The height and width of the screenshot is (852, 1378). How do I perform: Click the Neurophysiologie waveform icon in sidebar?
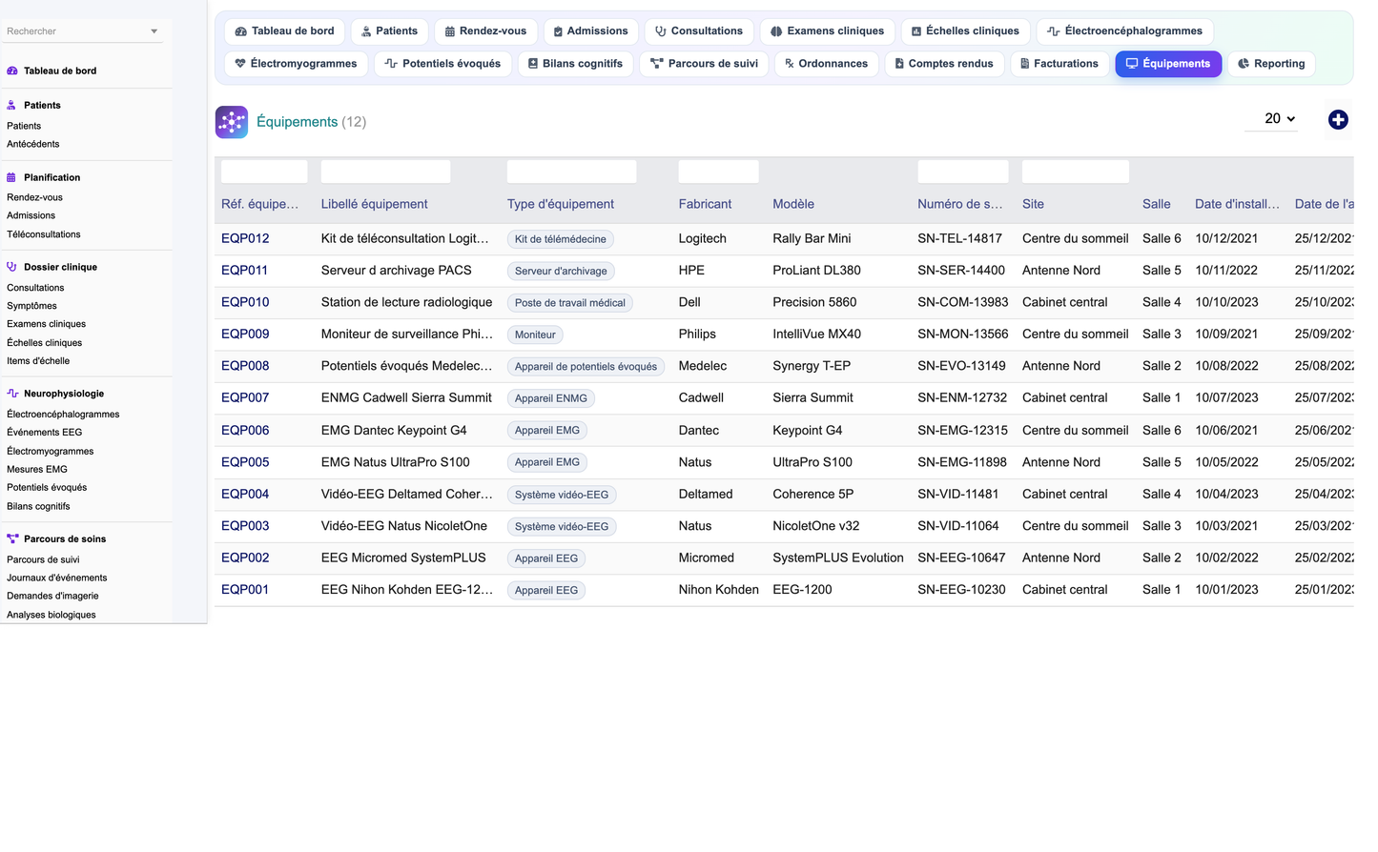tap(12, 393)
